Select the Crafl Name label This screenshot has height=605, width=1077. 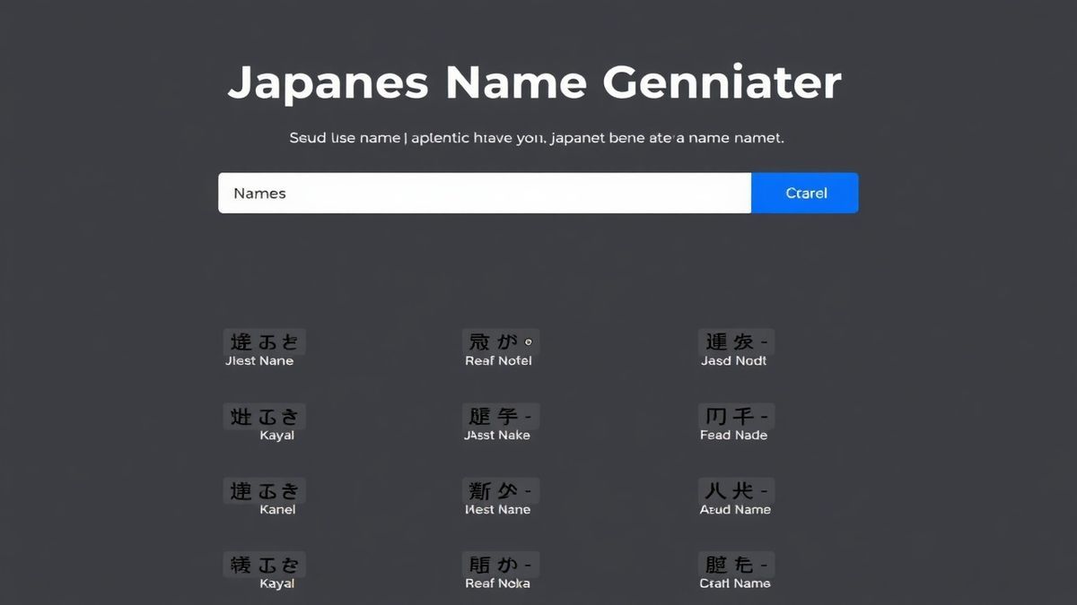click(x=735, y=583)
